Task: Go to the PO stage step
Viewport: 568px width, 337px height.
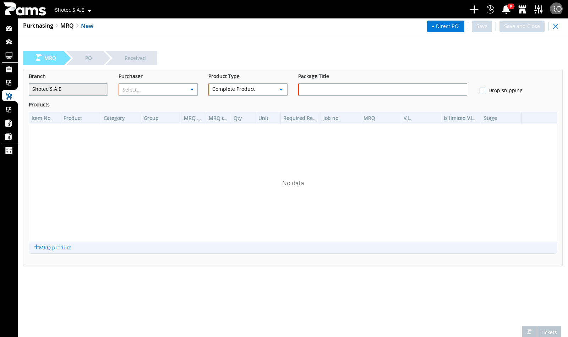Action: click(88, 58)
